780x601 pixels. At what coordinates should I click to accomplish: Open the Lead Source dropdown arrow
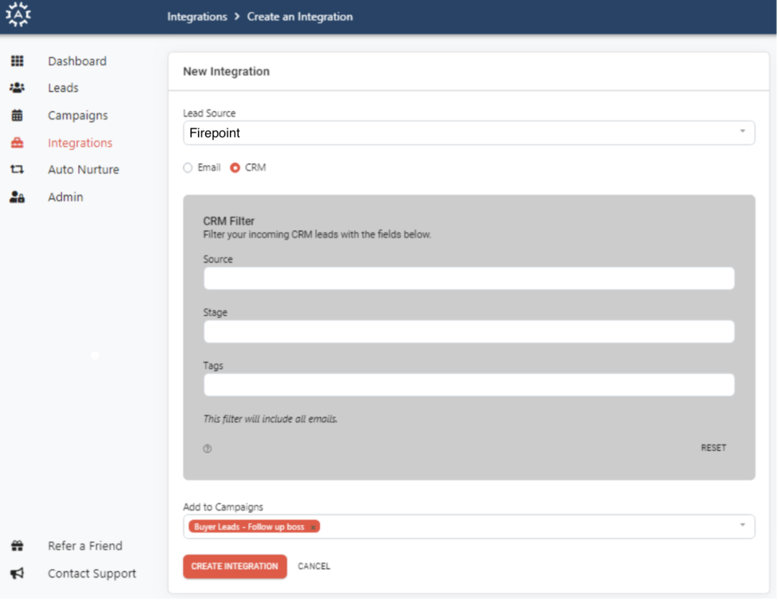(743, 131)
